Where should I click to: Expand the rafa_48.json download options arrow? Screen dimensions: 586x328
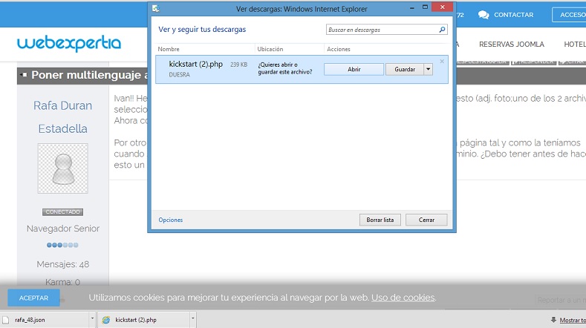click(92, 319)
